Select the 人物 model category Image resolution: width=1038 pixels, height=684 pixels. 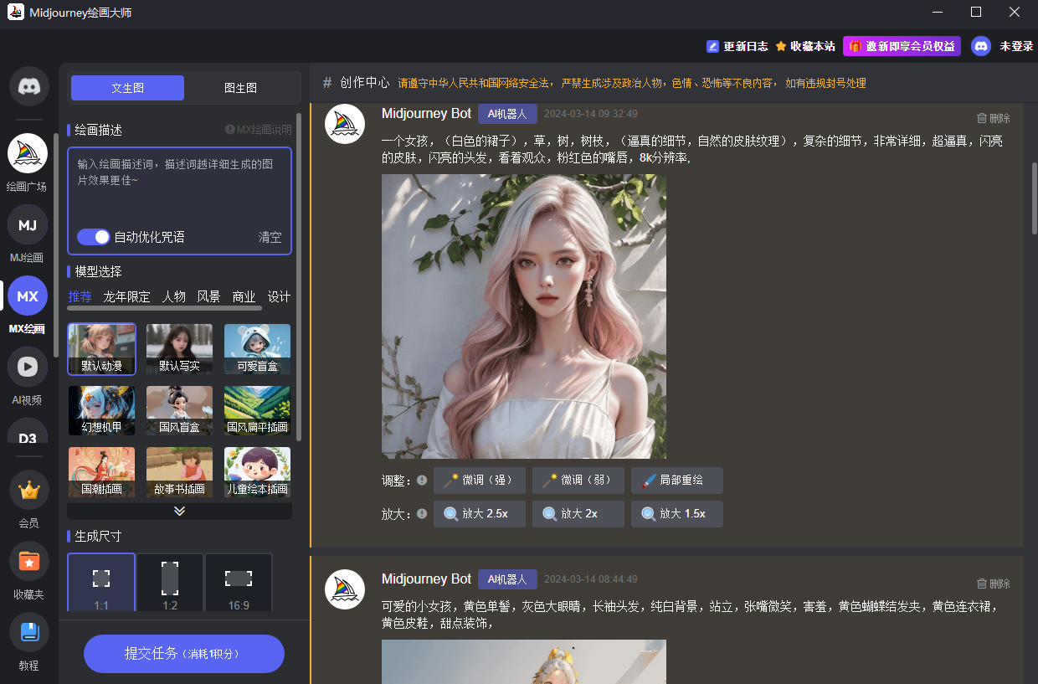pyautogui.click(x=174, y=296)
